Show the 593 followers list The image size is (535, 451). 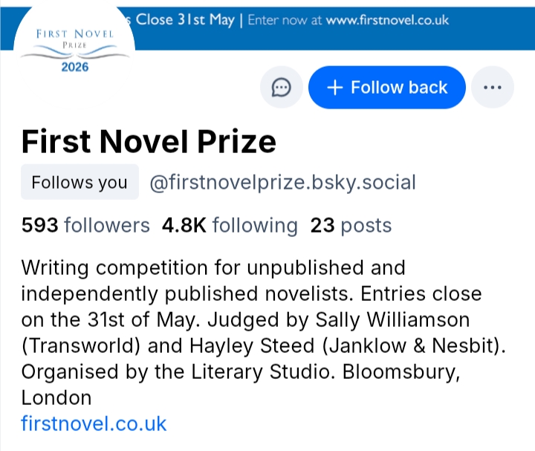[85, 225]
